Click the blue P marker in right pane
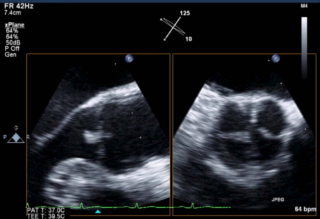320x219 pixels. 276,59
